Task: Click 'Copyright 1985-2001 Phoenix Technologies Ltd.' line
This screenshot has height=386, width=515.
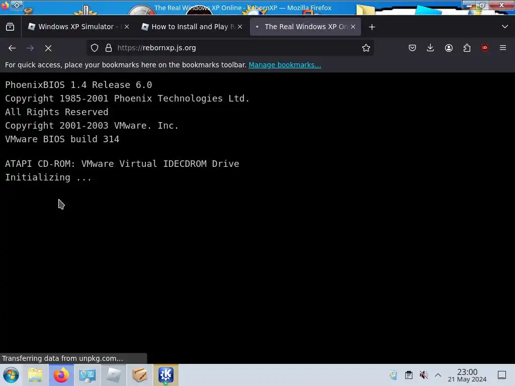Action: [127, 99]
